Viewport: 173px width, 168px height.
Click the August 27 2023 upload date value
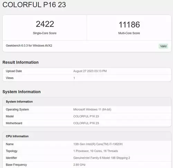(x=90, y=71)
